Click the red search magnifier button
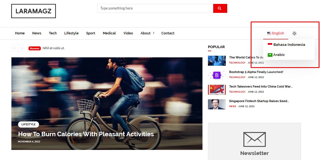The image size is (320, 160). click(x=220, y=8)
